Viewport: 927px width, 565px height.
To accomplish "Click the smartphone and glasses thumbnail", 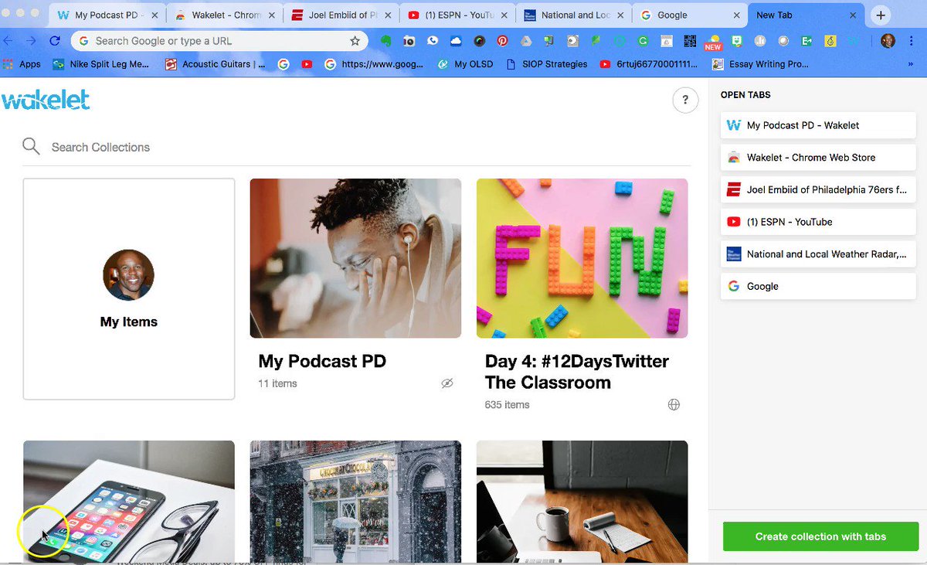I will click(129, 502).
